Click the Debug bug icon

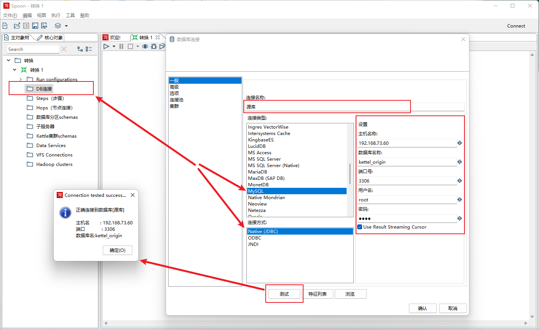click(154, 46)
